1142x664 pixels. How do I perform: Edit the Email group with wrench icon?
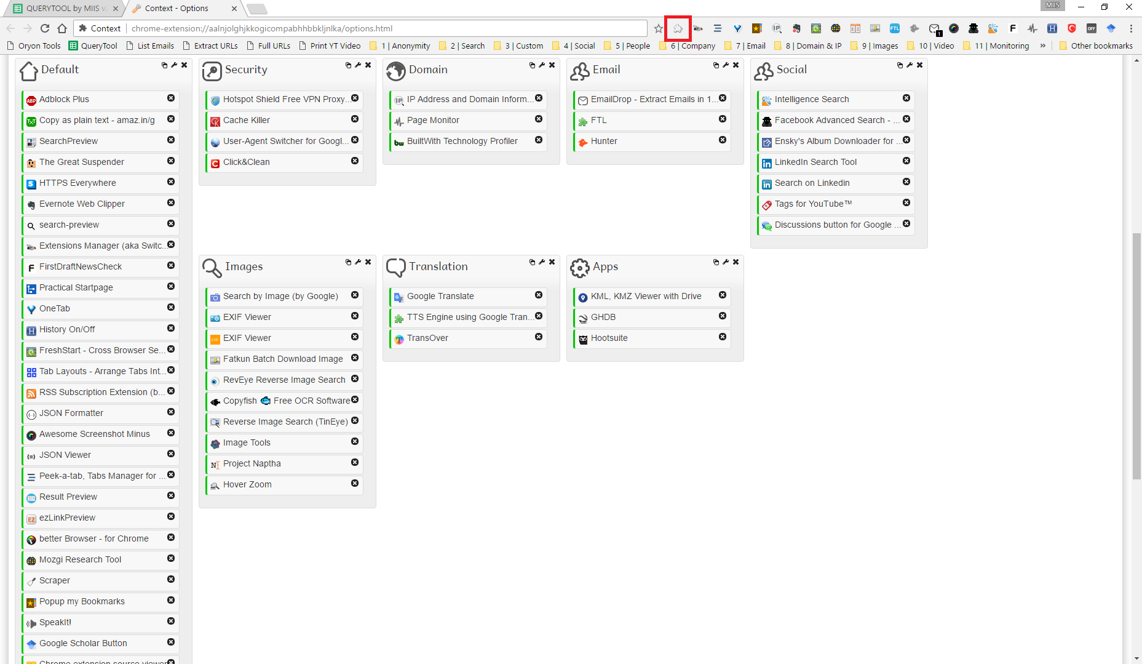pyautogui.click(x=726, y=65)
